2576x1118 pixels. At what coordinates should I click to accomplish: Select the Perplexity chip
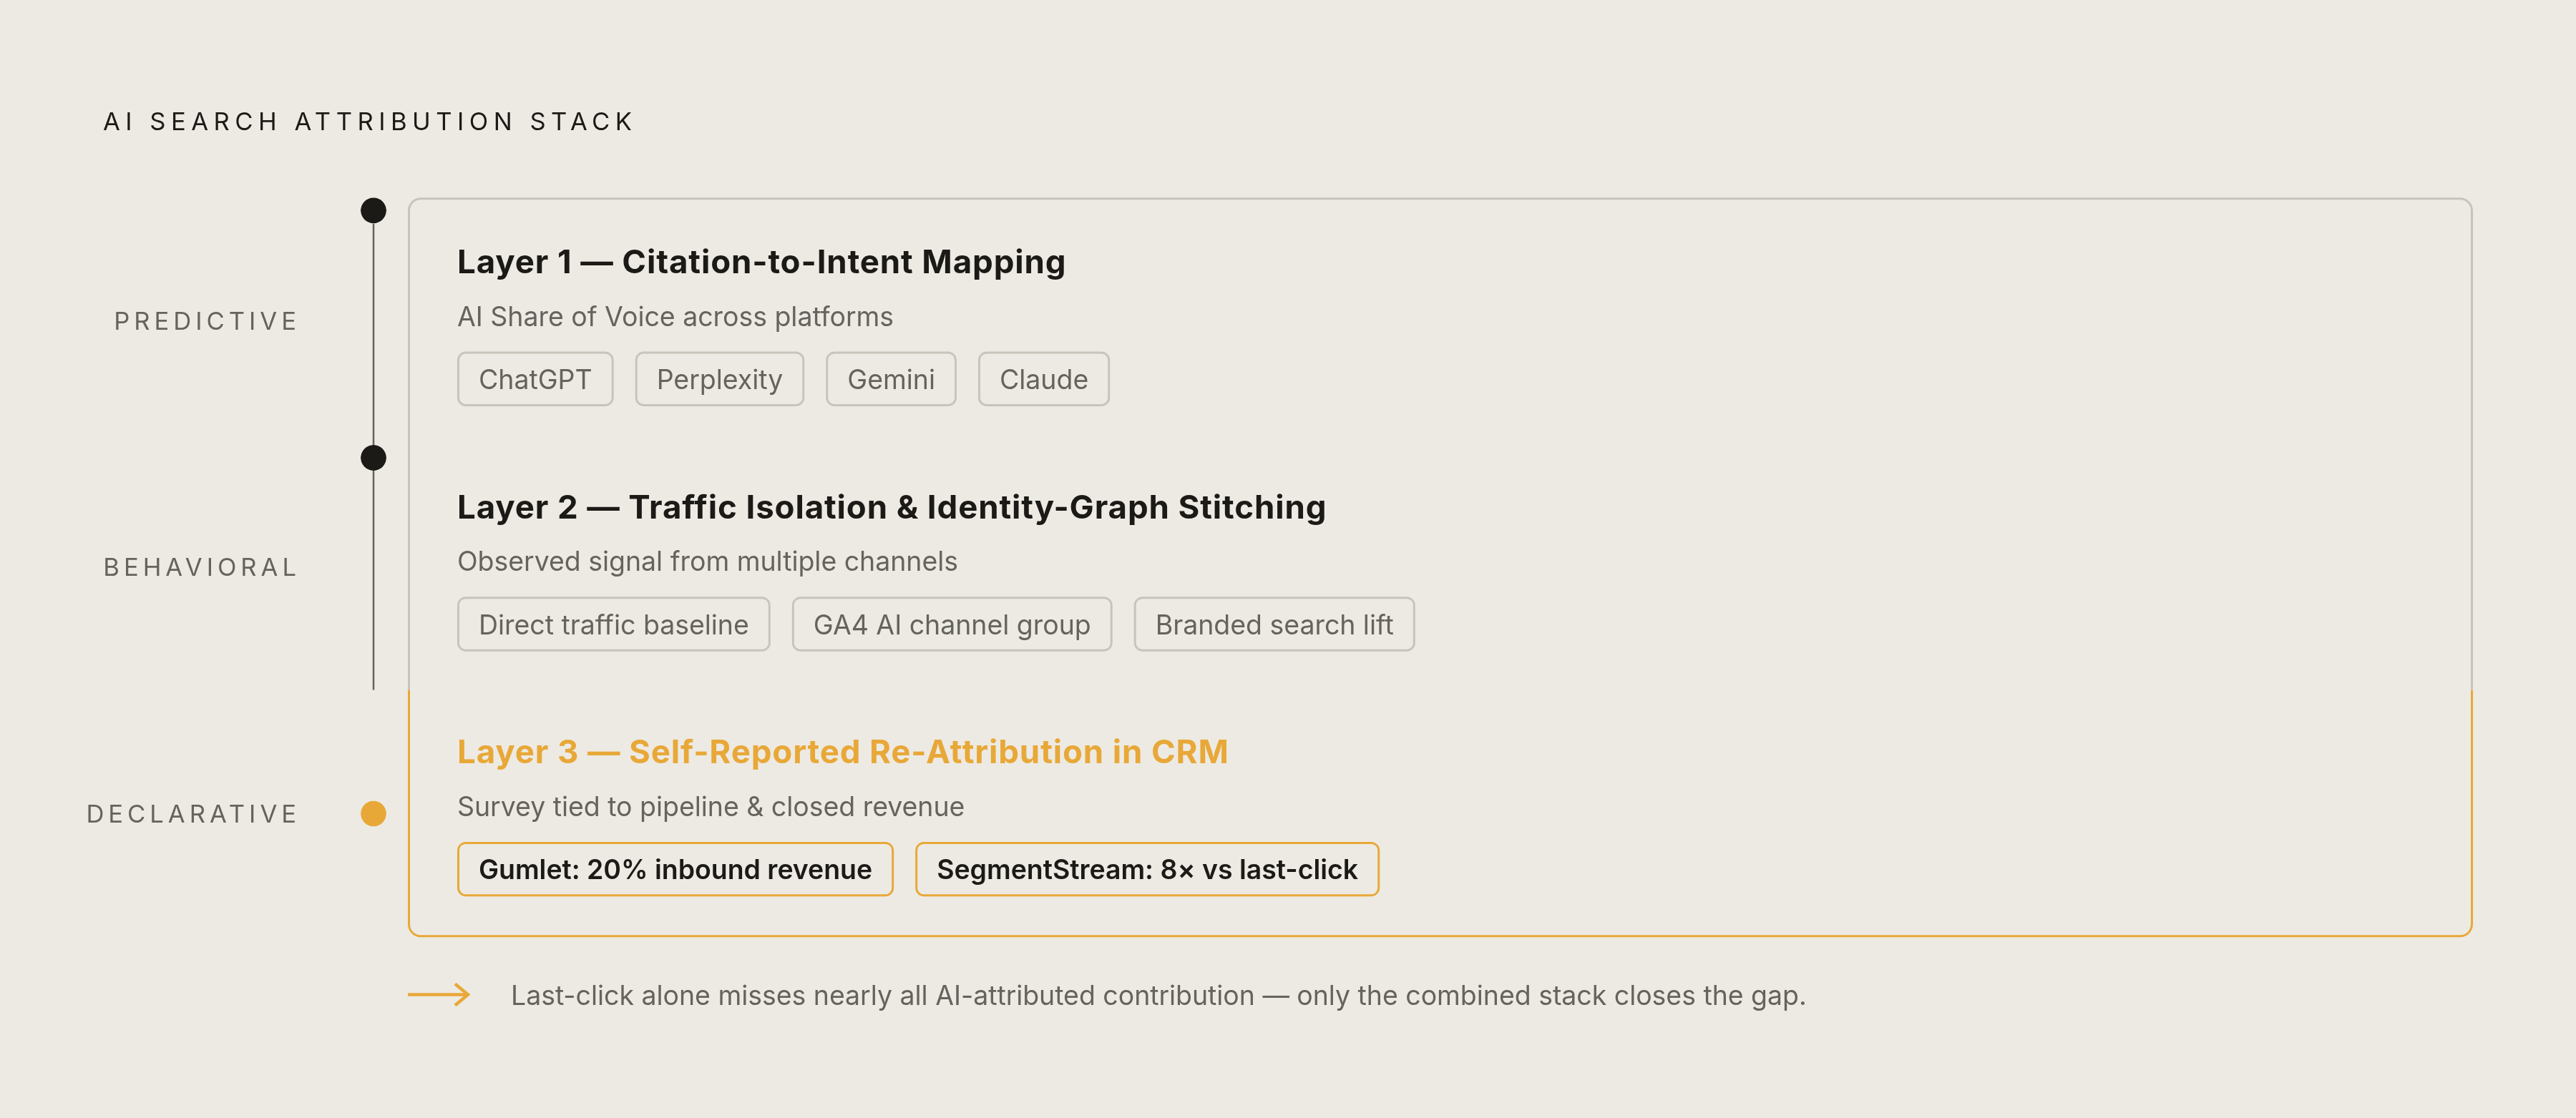(719, 379)
